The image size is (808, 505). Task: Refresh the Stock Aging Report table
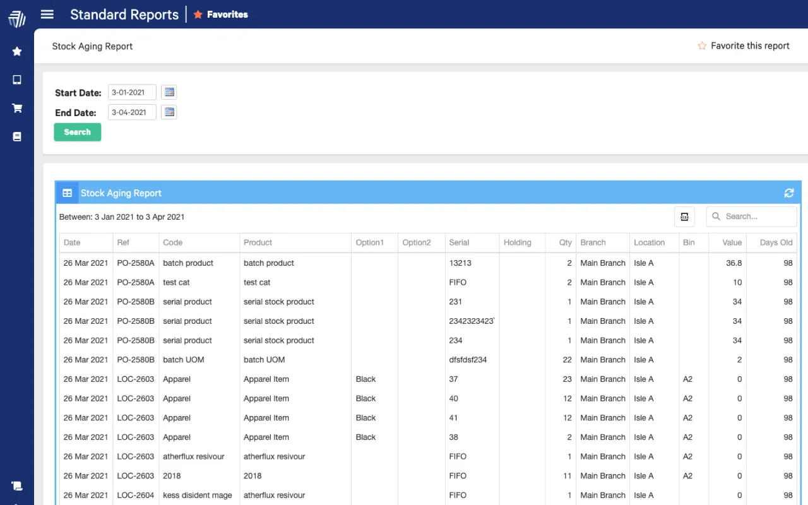coord(788,193)
